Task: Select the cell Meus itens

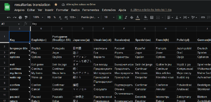Action: point(62,73)
